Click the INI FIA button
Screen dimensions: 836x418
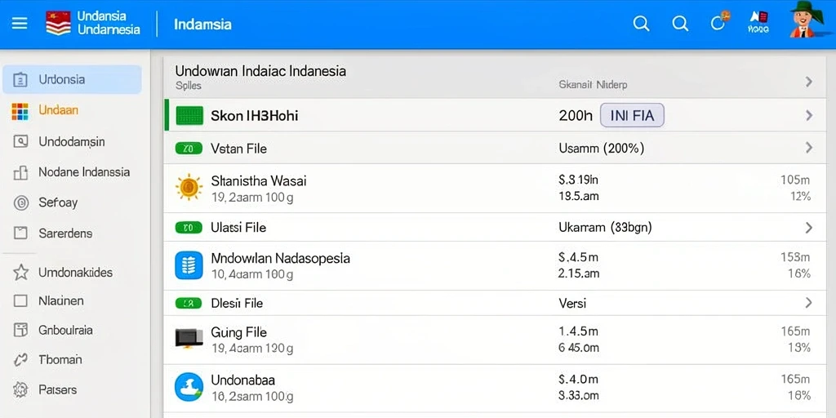tap(632, 115)
